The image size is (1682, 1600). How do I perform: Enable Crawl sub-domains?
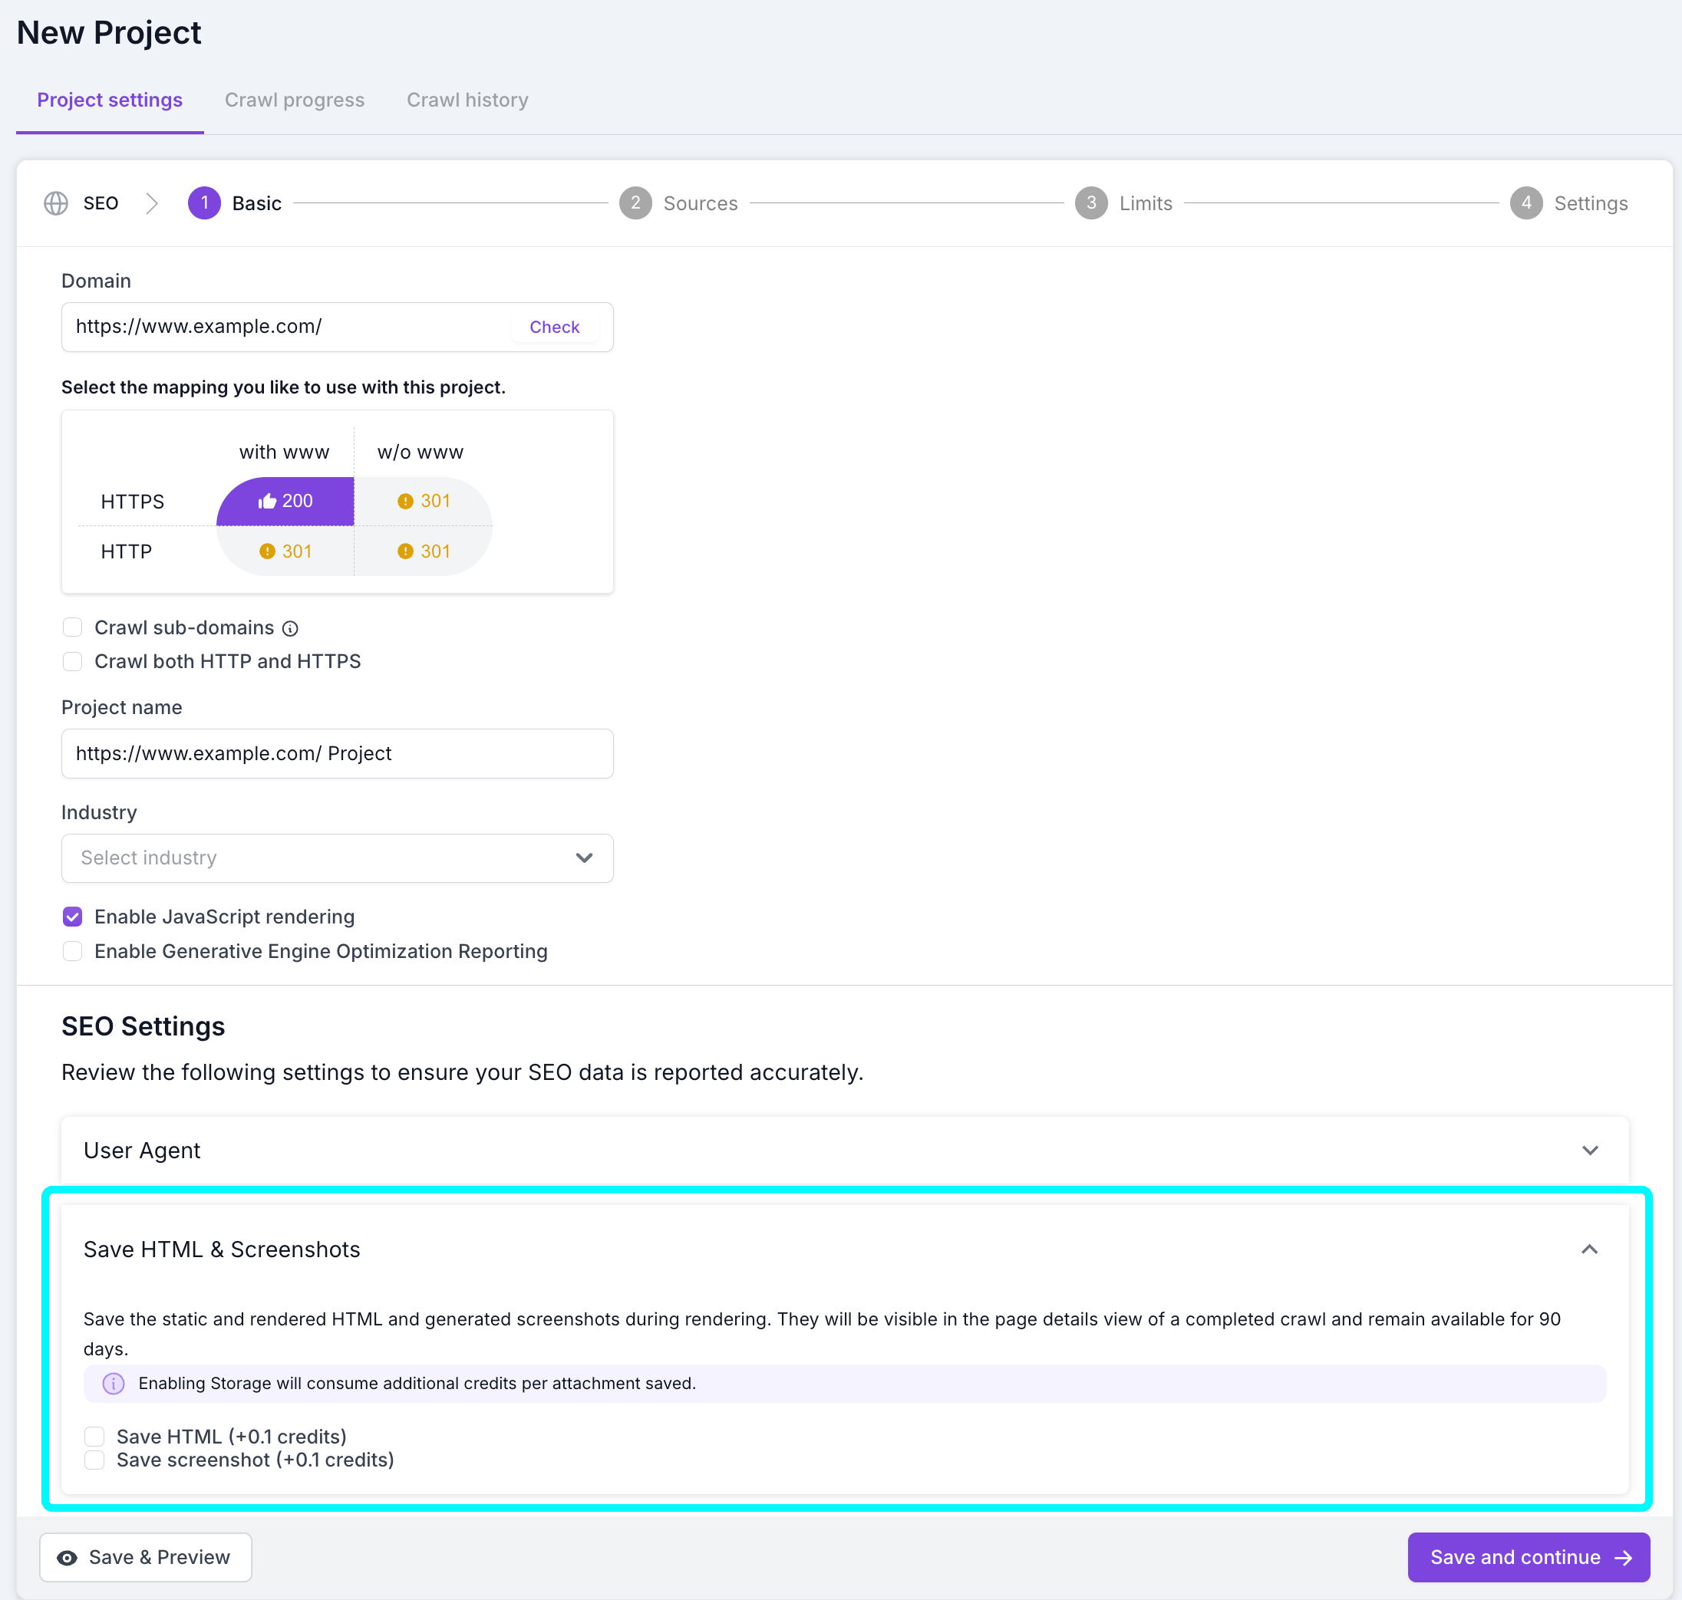point(73,627)
